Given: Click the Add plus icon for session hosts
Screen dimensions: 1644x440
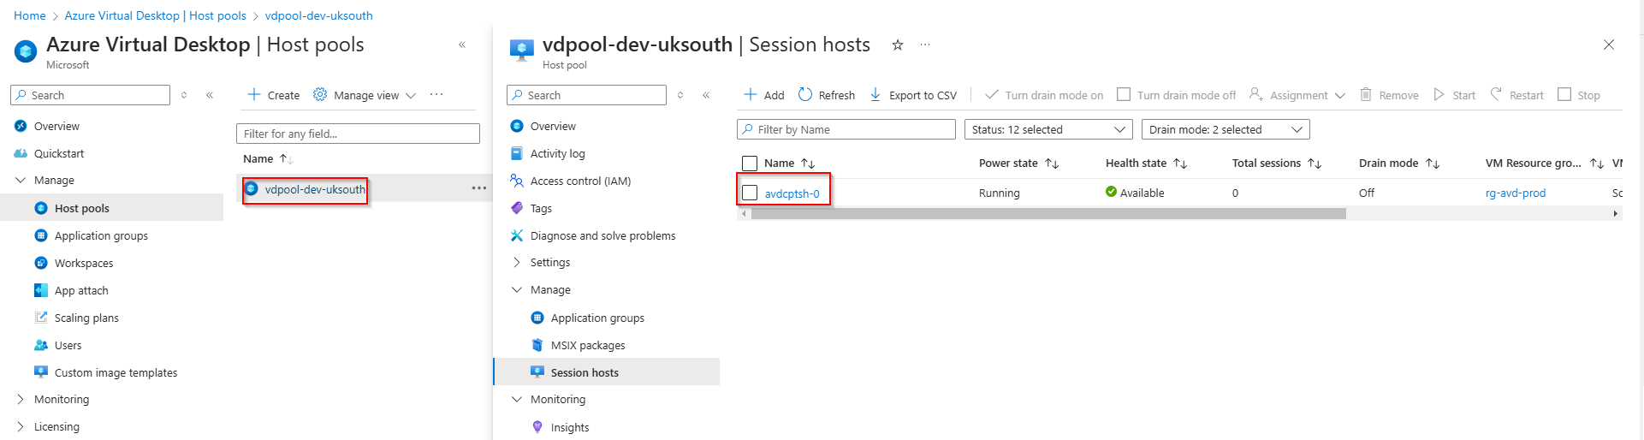Looking at the screenshot, I should 751,95.
